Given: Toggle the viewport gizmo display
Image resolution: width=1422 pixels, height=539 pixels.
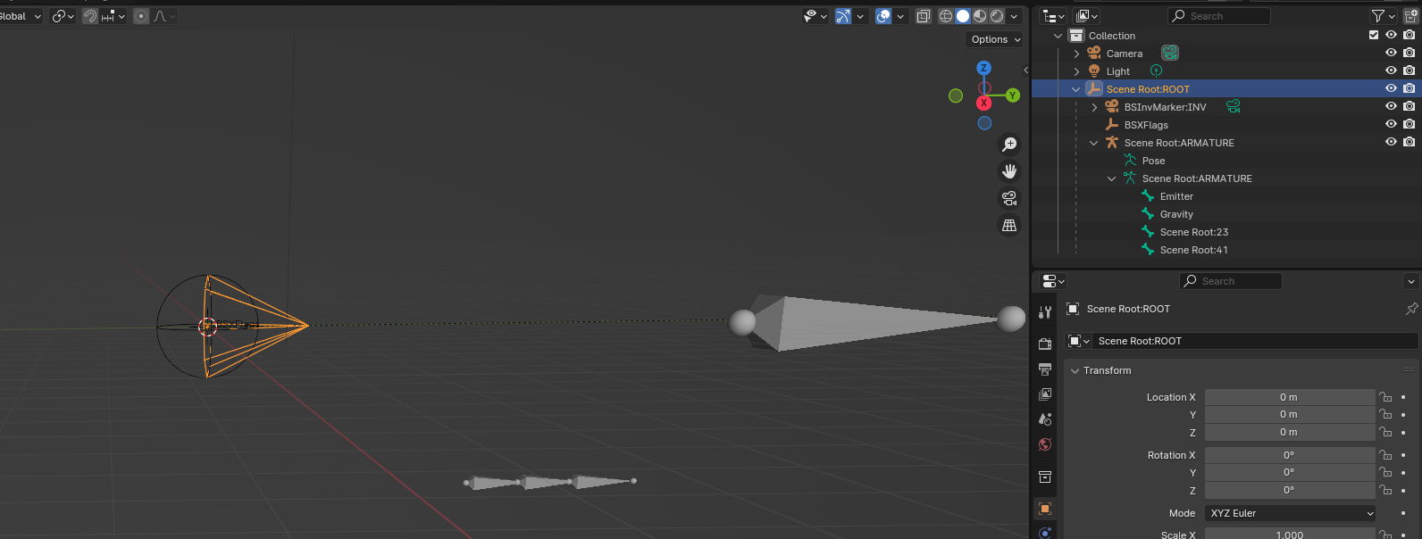Looking at the screenshot, I should 842,16.
